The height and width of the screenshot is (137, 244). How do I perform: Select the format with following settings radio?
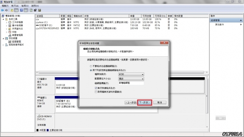coord(91,70)
